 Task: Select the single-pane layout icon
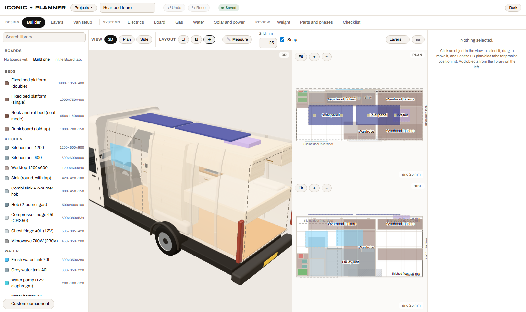pyautogui.click(x=183, y=39)
